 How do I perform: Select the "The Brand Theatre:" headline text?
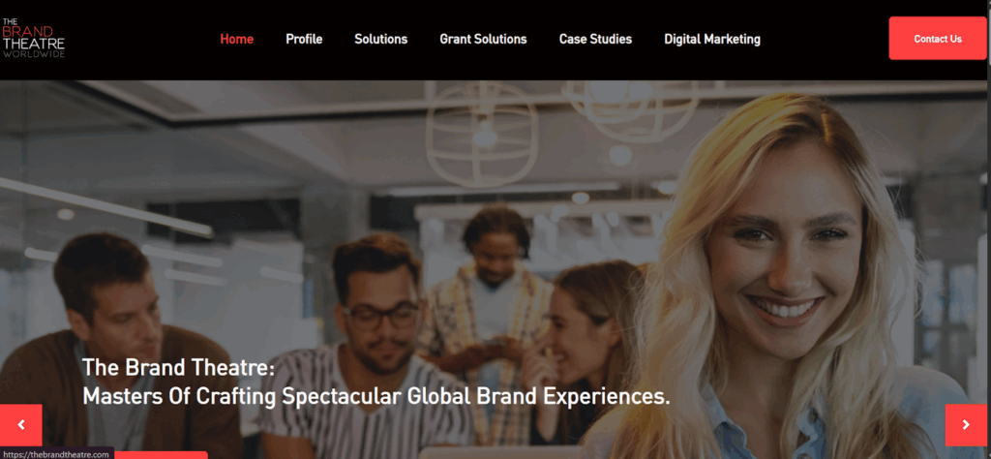[x=178, y=367]
